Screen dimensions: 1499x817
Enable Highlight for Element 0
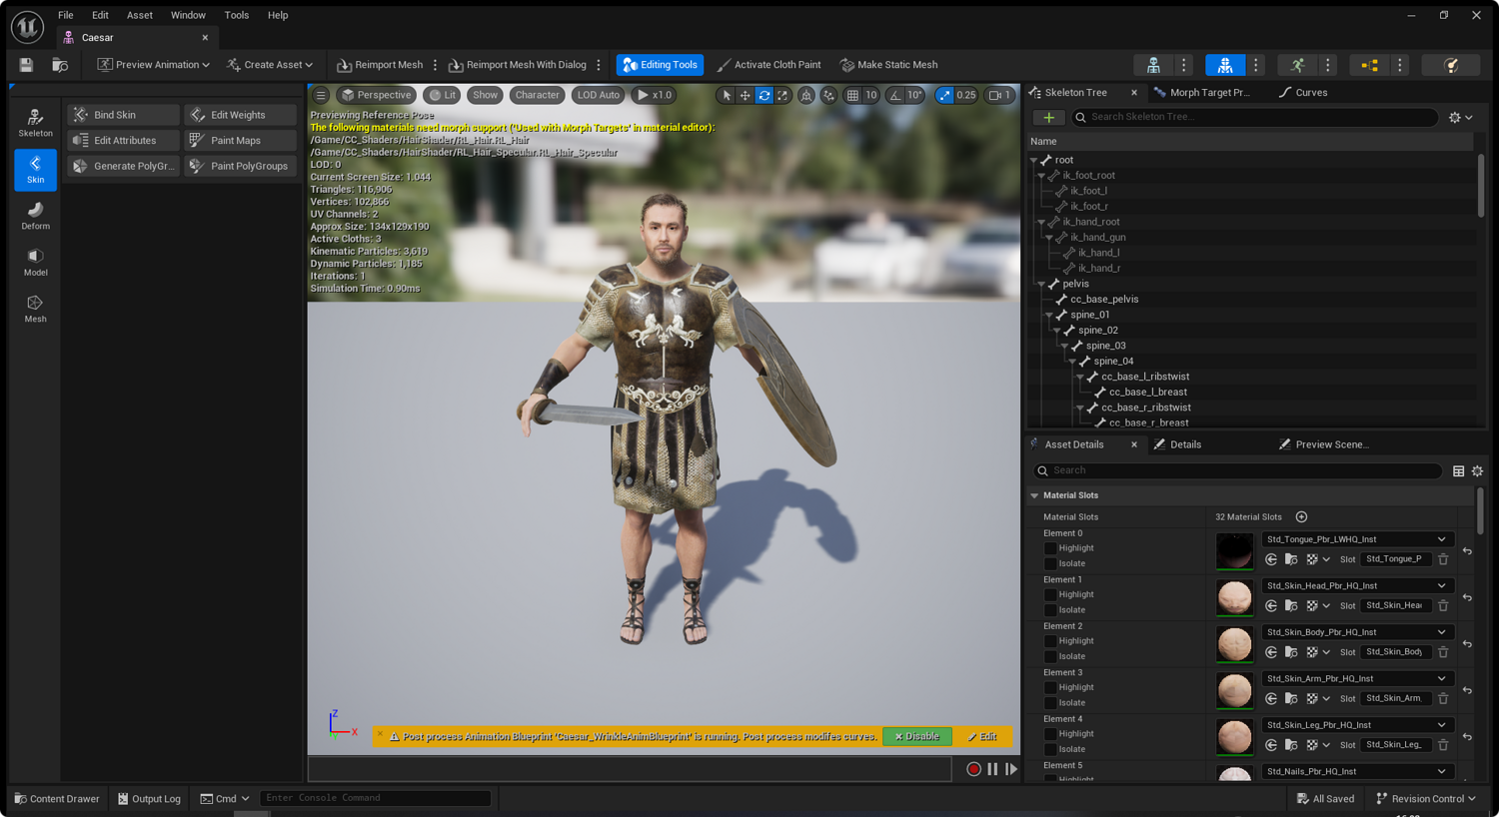(x=1050, y=548)
